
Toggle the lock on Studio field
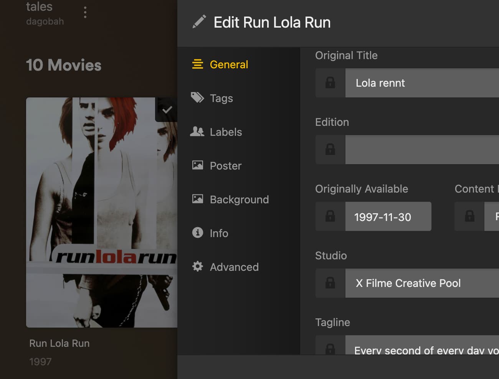click(x=330, y=283)
